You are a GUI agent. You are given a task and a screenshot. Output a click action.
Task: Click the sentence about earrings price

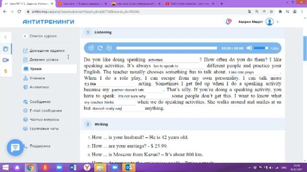coord(129,146)
